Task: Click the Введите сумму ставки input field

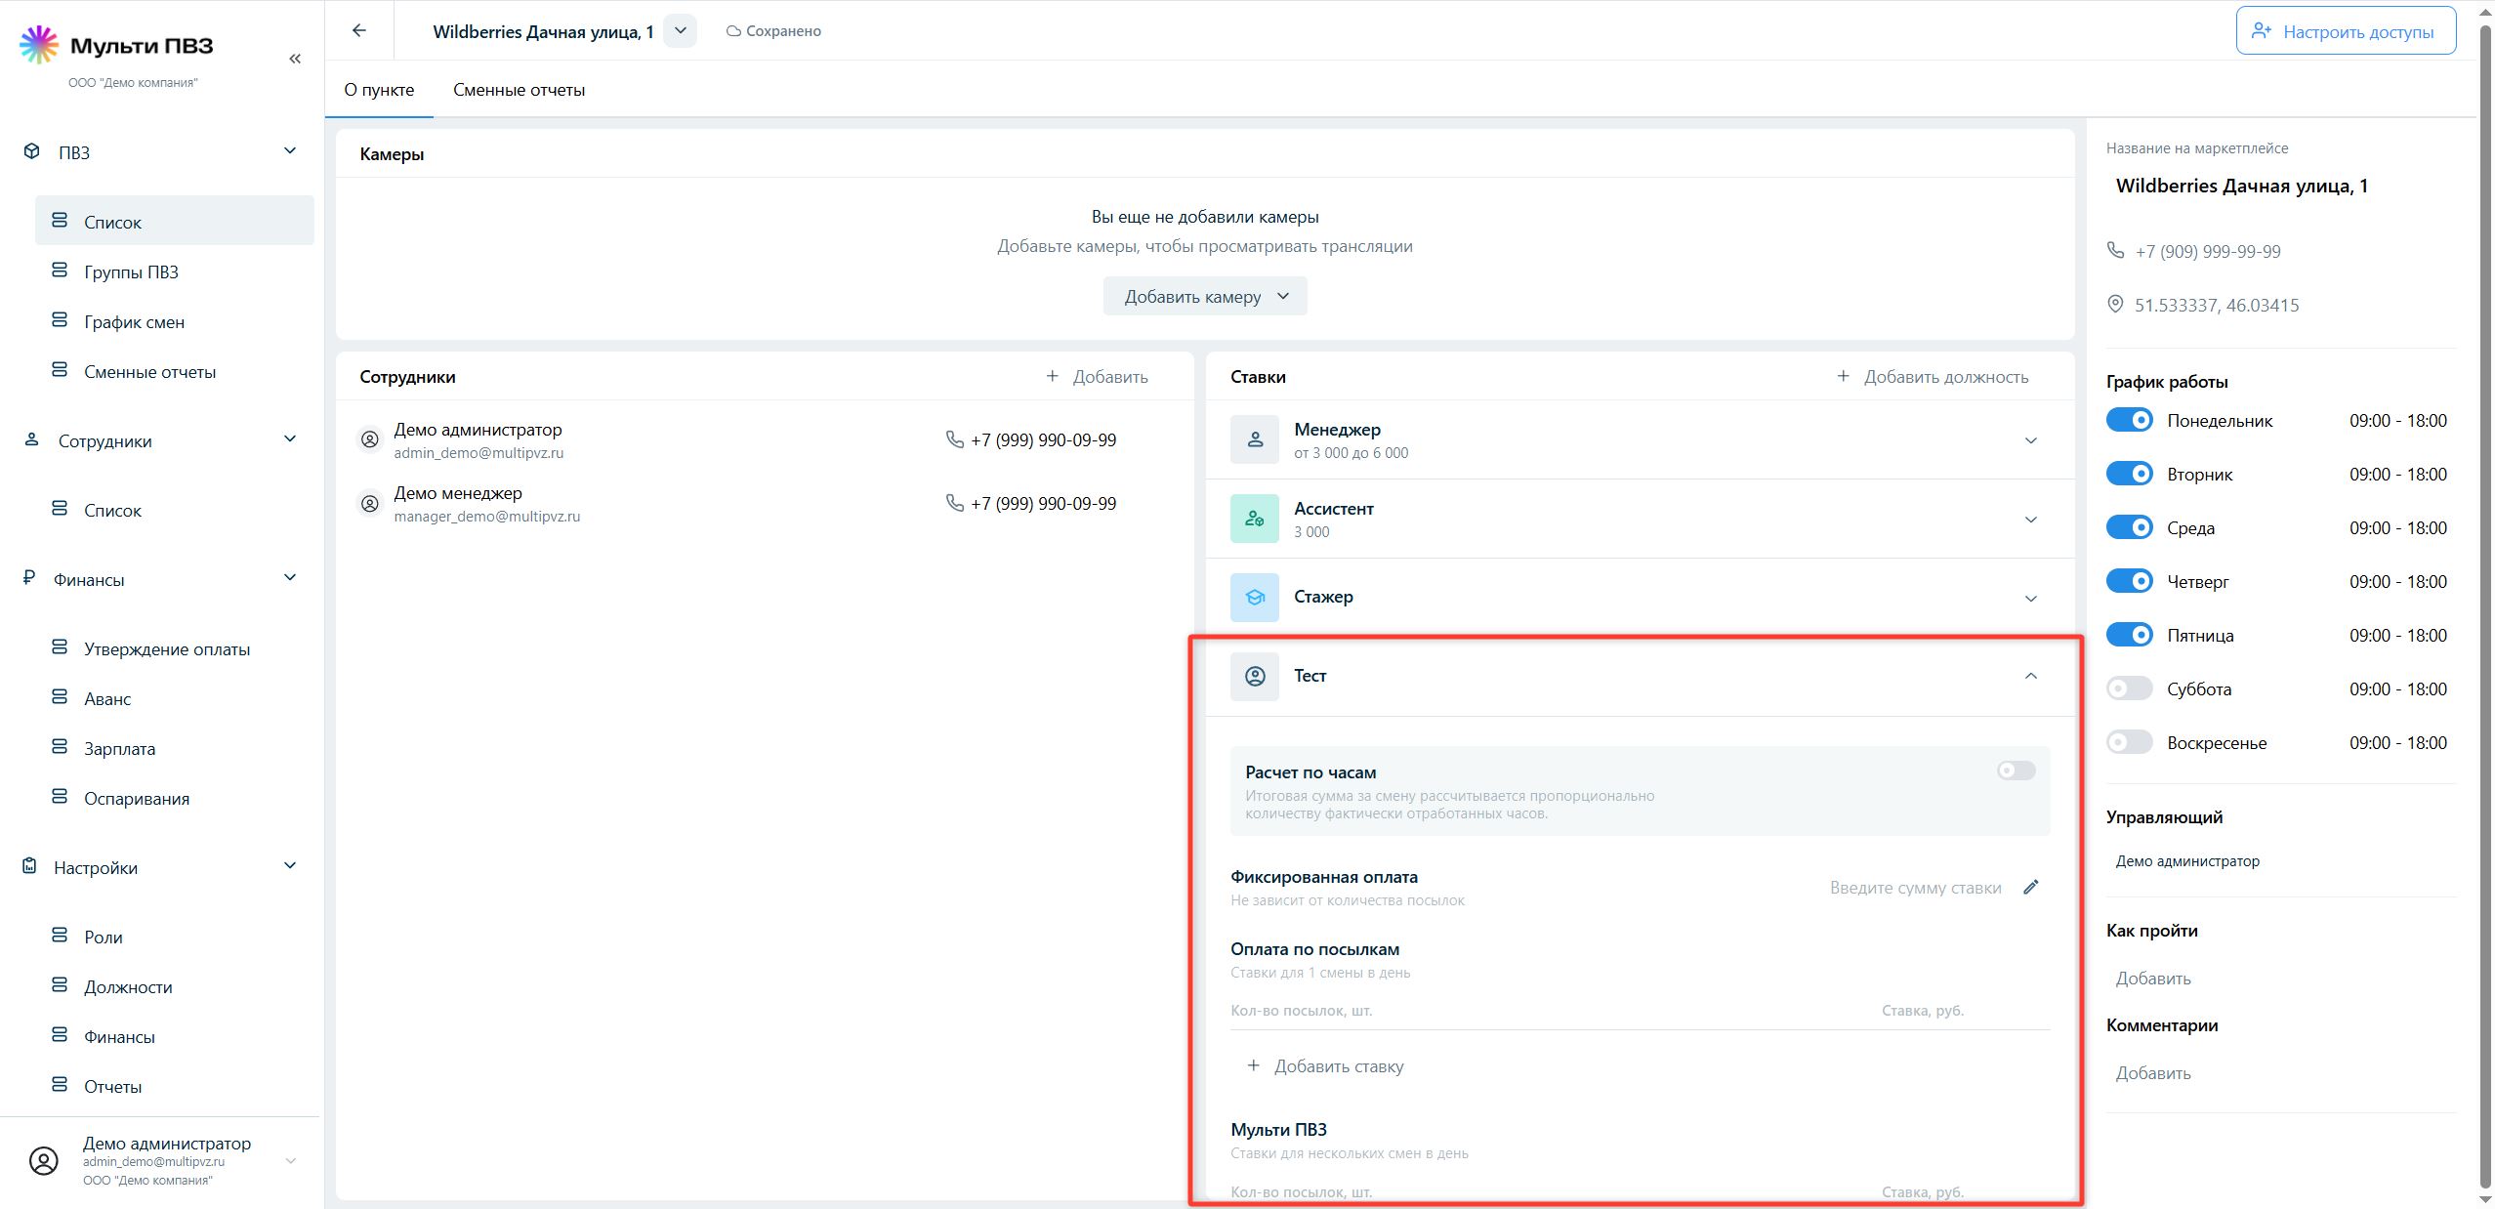Action: coord(1915,887)
